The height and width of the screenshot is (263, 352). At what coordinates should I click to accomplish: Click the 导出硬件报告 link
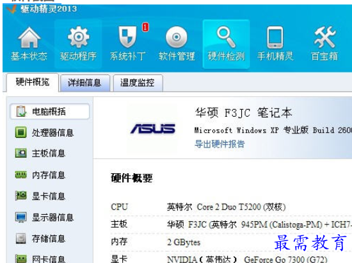point(220,144)
